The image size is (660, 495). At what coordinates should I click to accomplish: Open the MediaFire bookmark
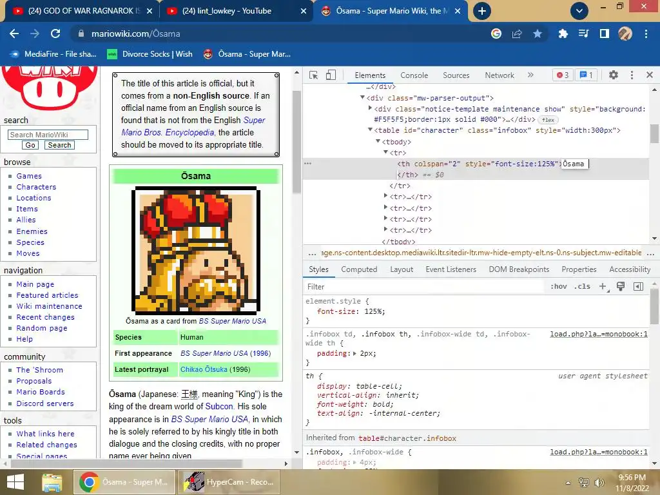[53, 54]
